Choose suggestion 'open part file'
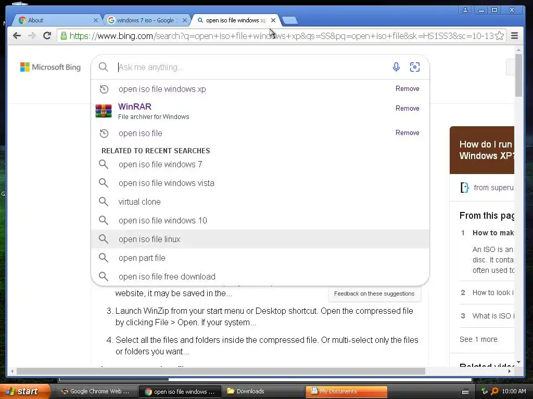The width and height of the screenshot is (533, 399). click(x=260, y=258)
